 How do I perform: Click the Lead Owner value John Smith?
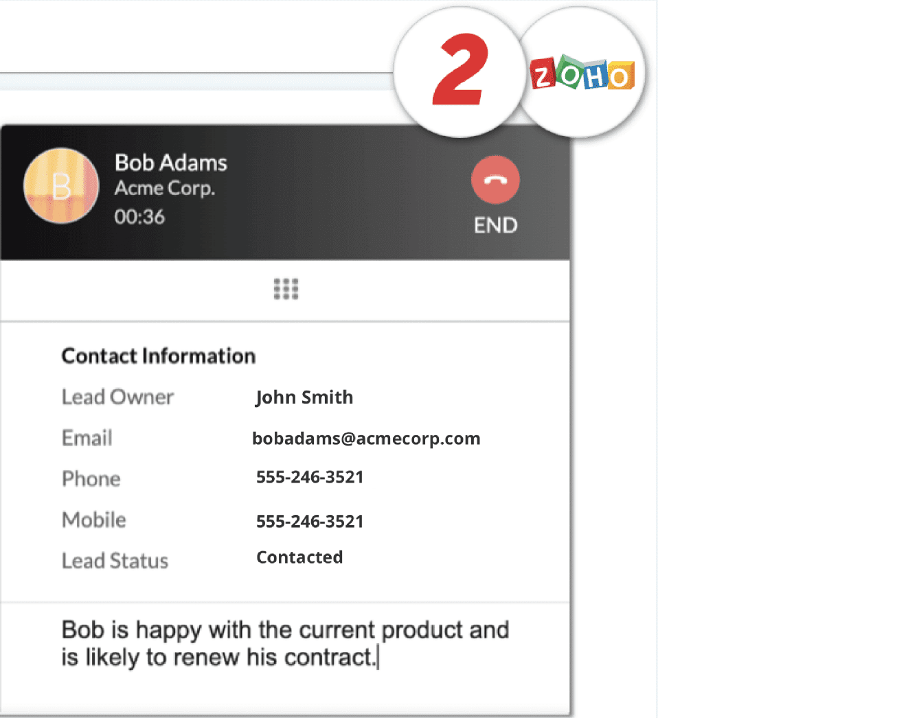(x=304, y=397)
